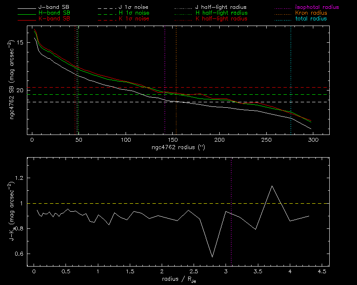Click the 'K-band SB' legend label

click(54, 18)
